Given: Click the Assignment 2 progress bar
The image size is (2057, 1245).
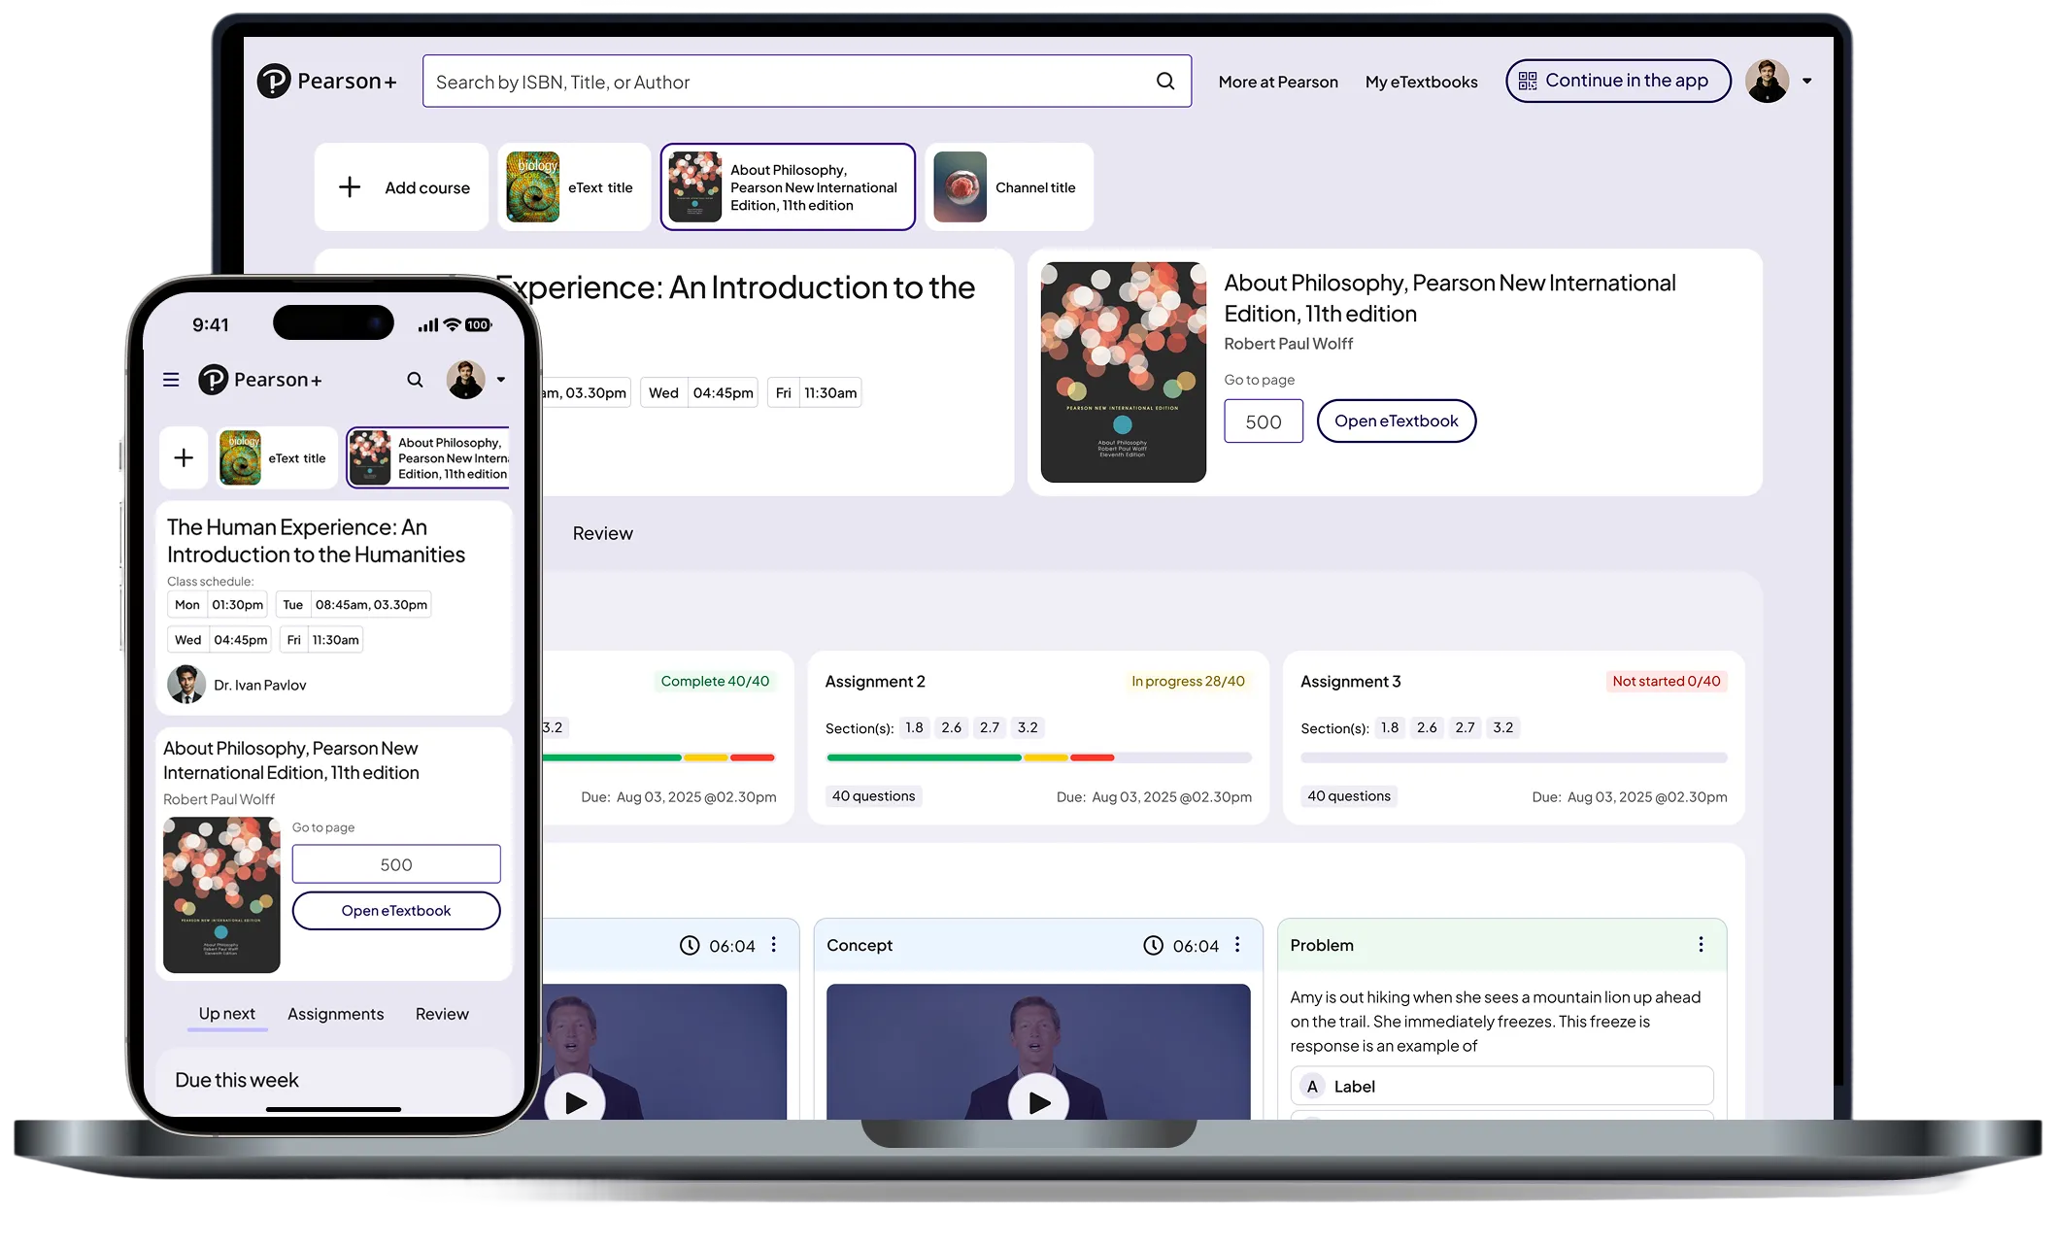Looking at the screenshot, I should click(1038, 757).
